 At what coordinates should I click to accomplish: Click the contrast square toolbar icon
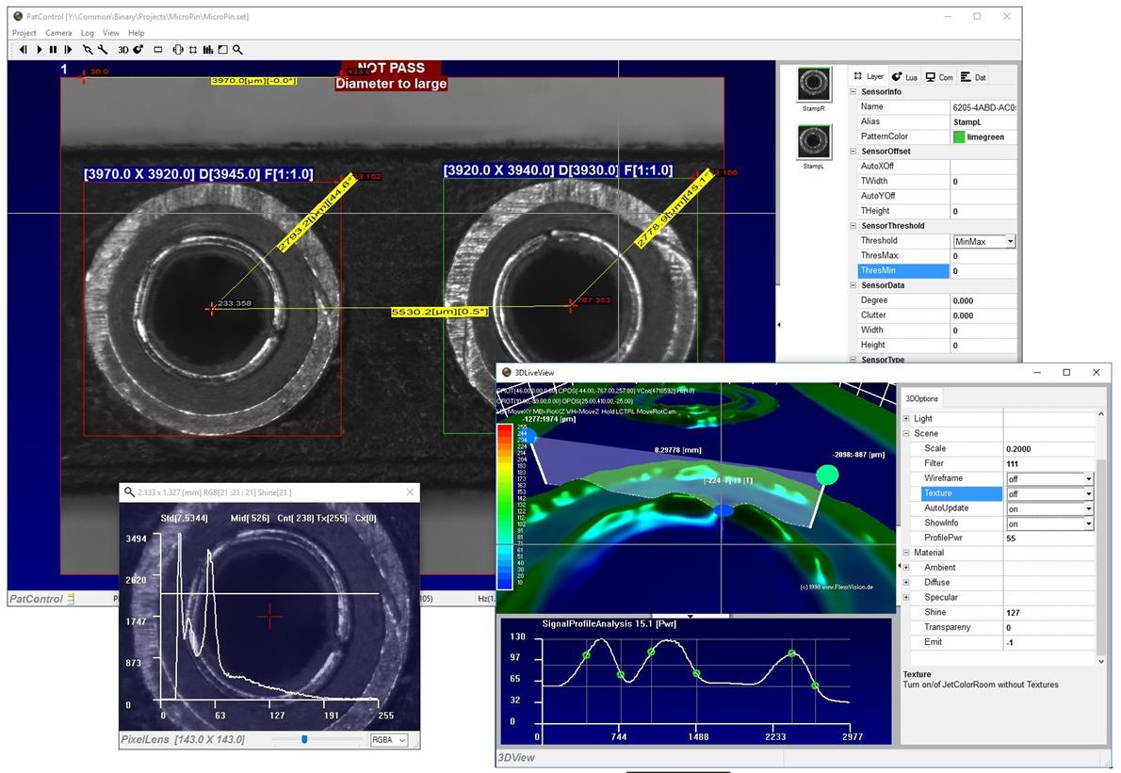[x=223, y=49]
